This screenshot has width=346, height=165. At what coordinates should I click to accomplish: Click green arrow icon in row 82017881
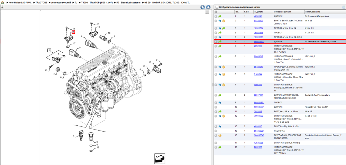point(220,95)
